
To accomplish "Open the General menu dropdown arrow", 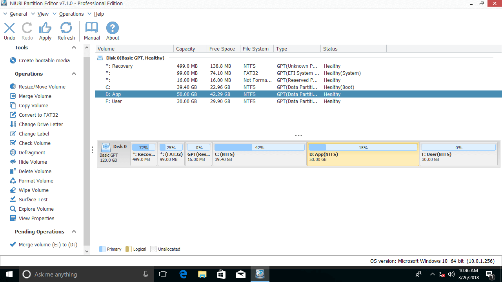I will pyautogui.click(x=5, y=14).
